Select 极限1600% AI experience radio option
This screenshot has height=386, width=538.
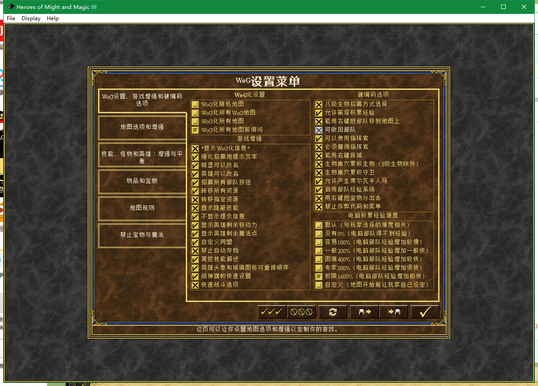tap(319, 276)
